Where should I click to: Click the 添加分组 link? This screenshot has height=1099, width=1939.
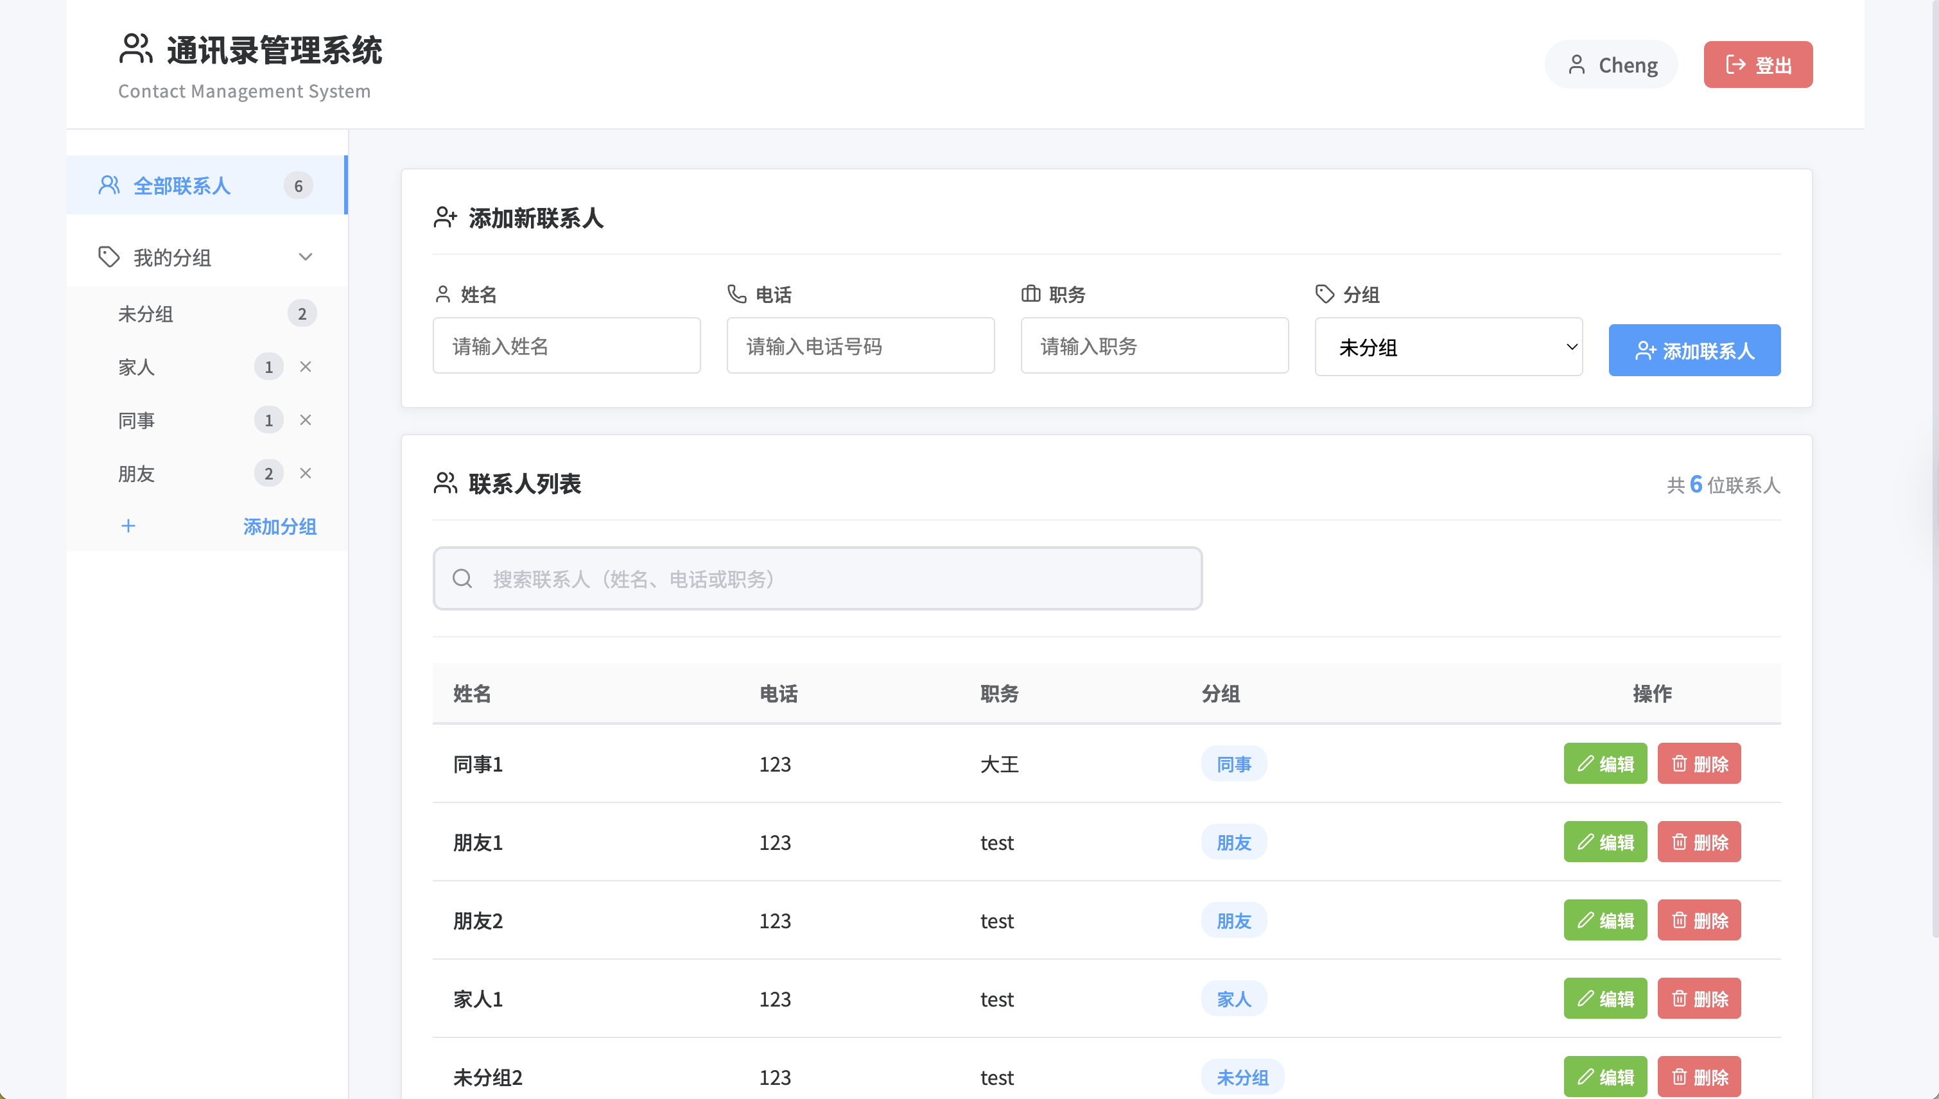tap(279, 526)
